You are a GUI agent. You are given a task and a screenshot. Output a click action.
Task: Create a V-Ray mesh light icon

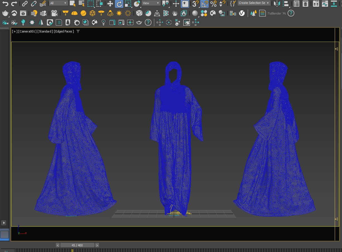[x=92, y=13]
